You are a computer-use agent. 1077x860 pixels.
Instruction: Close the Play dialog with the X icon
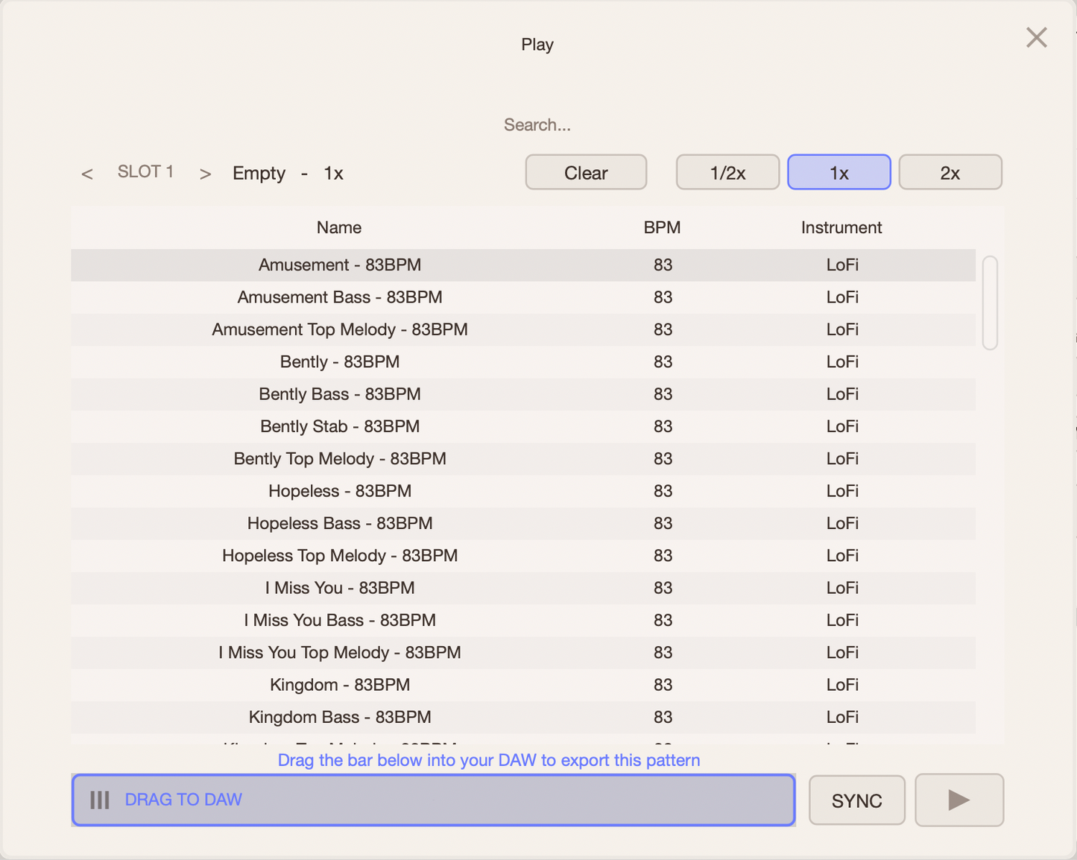pos(1036,37)
